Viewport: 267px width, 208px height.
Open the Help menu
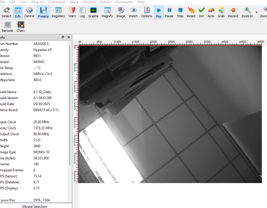[x=141, y=2]
